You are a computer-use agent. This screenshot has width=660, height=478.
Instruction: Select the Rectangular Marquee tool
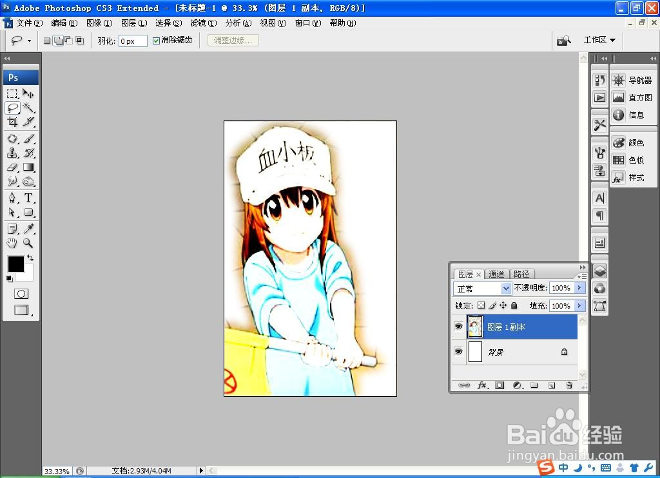(x=12, y=93)
